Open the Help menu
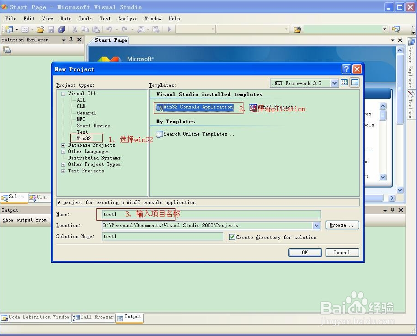 click(x=174, y=19)
